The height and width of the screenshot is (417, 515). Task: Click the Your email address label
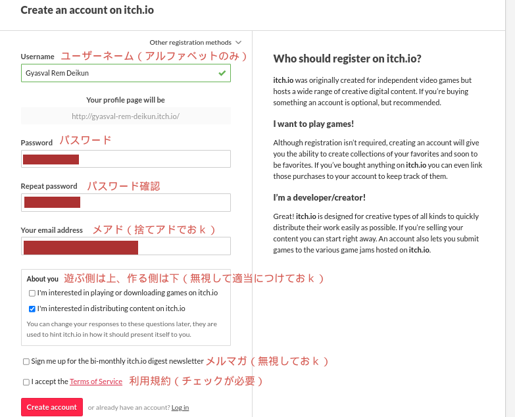[x=52, y=230]
